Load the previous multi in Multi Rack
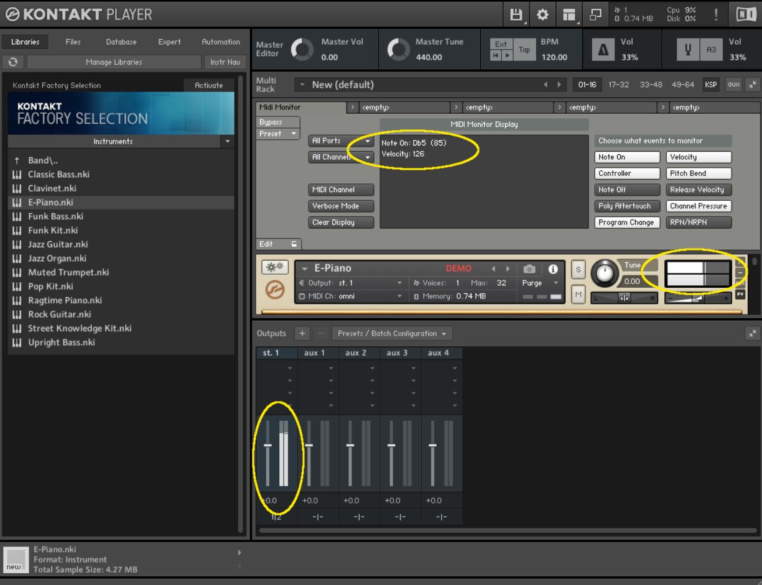 coord(546,85)
